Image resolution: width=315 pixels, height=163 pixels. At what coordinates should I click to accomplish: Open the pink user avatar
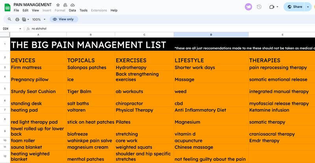pos(248,7)
